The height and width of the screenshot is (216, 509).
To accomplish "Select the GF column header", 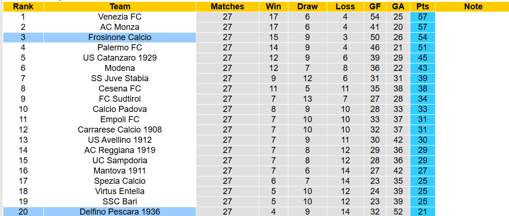I will click(375, 7).
